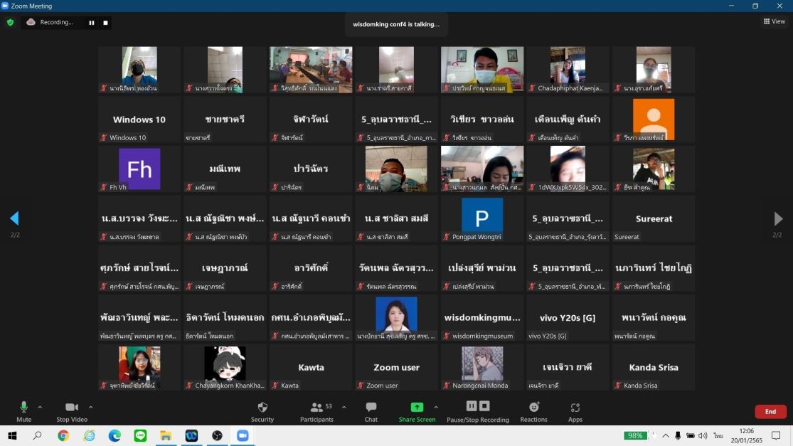Open the taskbar clock showing 12:06
Viewport: 793px width, 446px height.
(747, 435)
